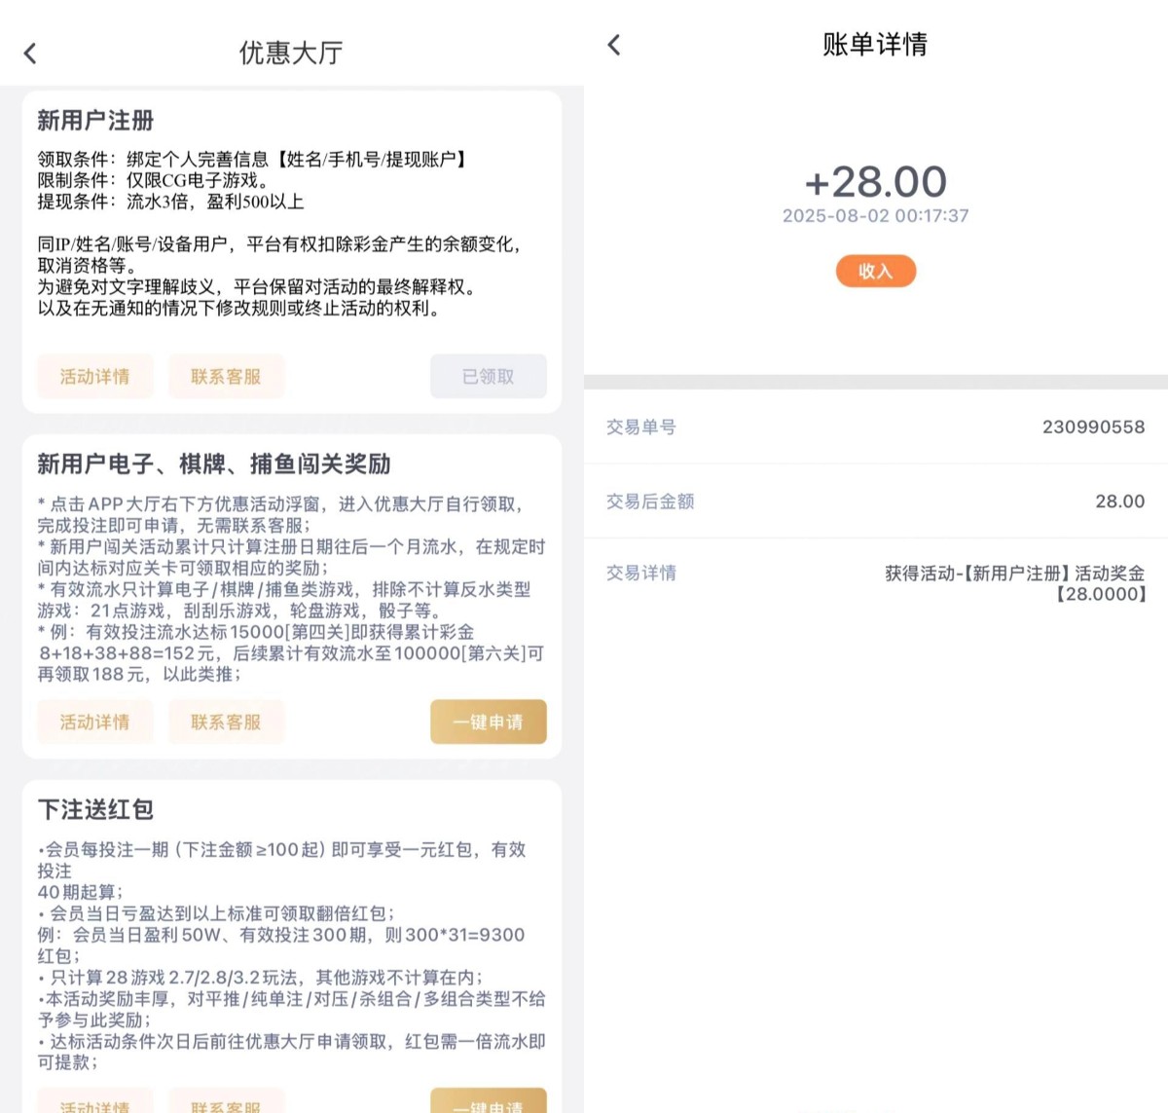Image resolution: width=1168 pixels, height=1113 pixels.
Task: Open the 新用户注册 card title
Action: pyautogui.click(x=96, y=120)
